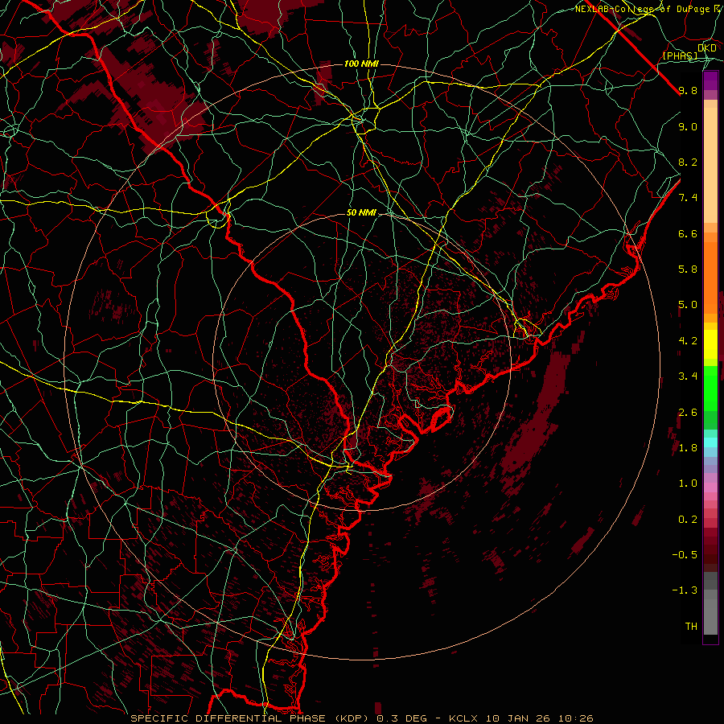Click the 50 NMI range ring label
Viewport: 724px width, 724px height.
click(361, 213)
